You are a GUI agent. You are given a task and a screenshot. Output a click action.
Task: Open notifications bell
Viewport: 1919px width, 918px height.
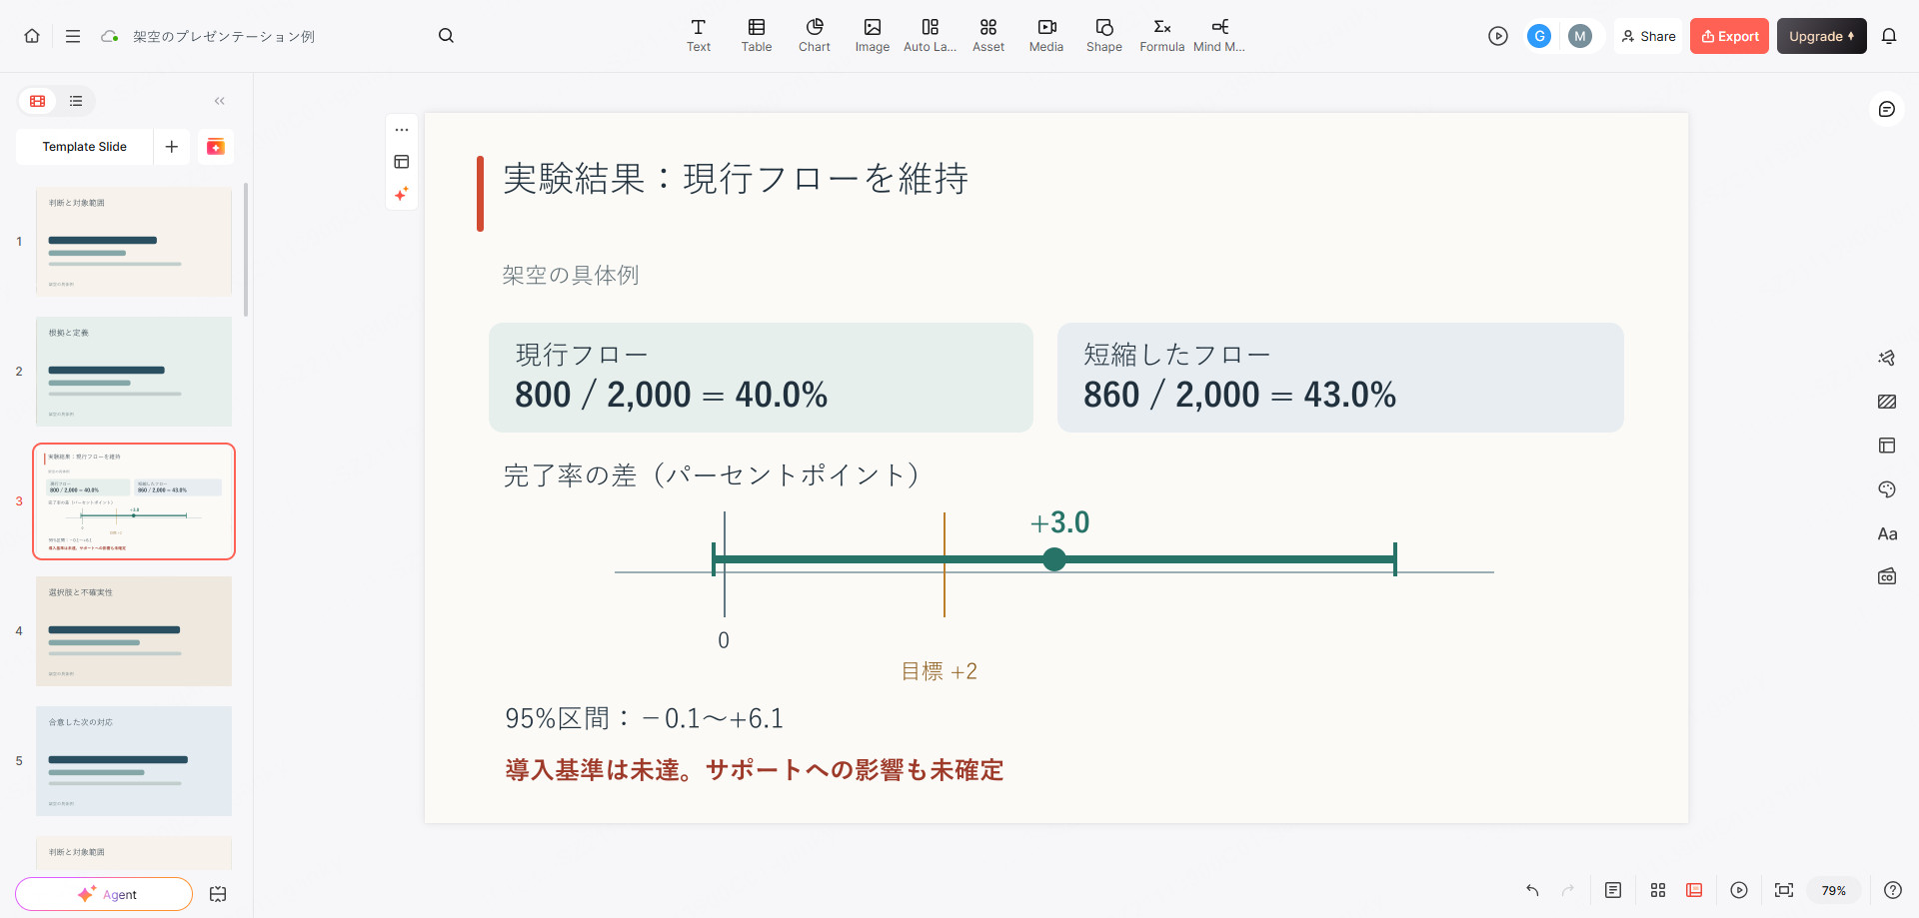[x=1889, y=36]
